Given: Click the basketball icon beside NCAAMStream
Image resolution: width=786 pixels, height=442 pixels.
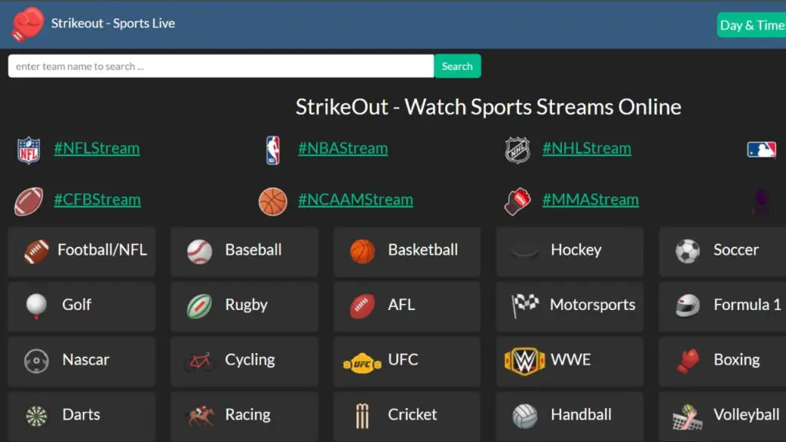Looking at the screenshot, I should pyautogui.click(x=273, y=201).
